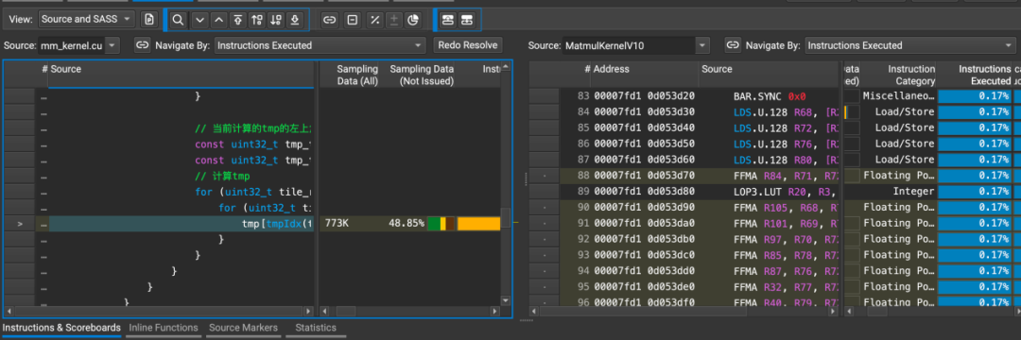
Task: Select FFMA R84 instruction on line 88
Action: 770,176
